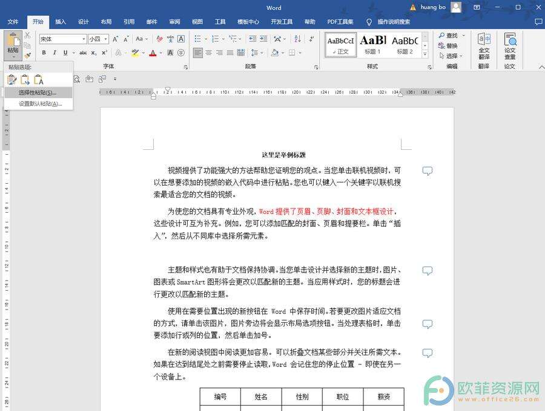Apply the 正文 Normal style

340,45
